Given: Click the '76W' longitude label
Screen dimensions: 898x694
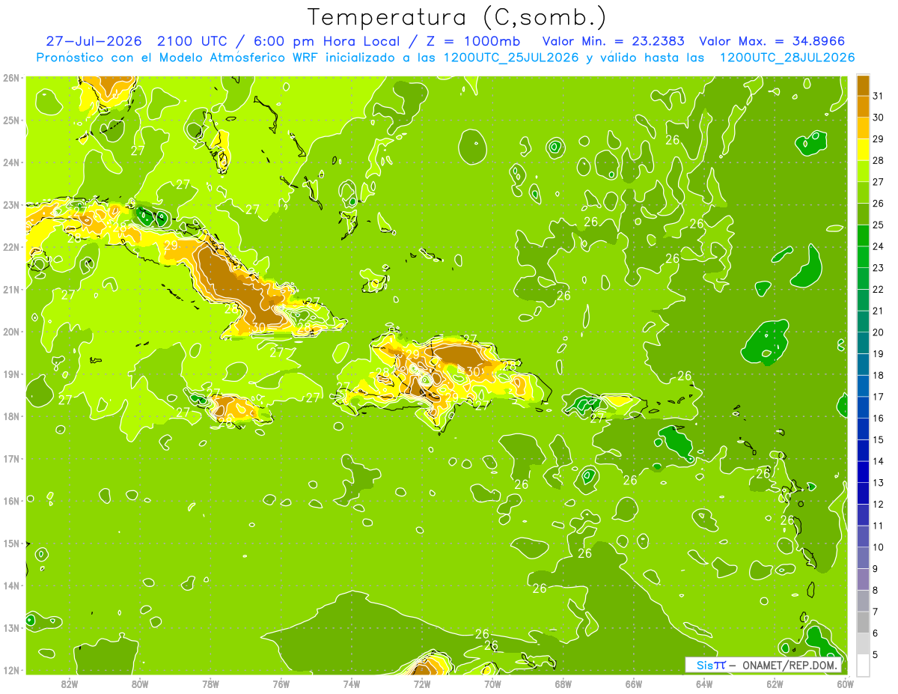Looking at the screenshot, I should [x=281, y=684].
